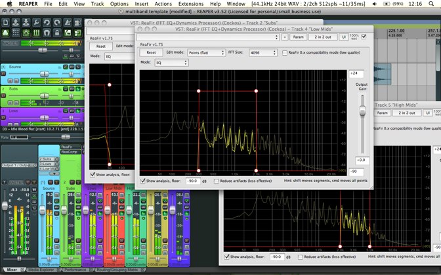The height and width of the screenshot is (275, 441).
Task: Open the 'Output 1 / Output 2' master routing selector
Action: pyautogui.click(x=19, y=165)
